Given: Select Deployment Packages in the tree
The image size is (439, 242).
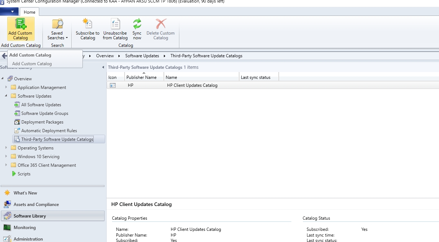Looking at the screenshot, I should coord(42,122).
